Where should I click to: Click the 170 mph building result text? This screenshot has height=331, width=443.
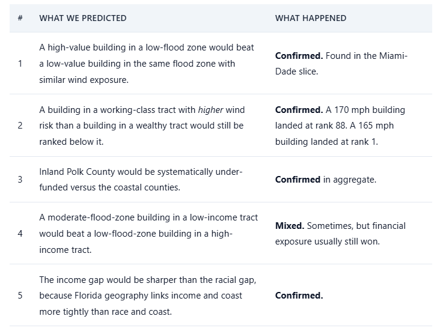[340, 126]
